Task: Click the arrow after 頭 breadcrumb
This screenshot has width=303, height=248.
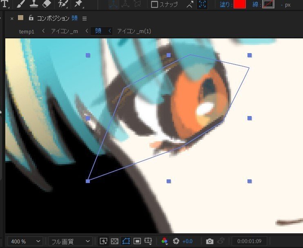Action: coord(110,31)
